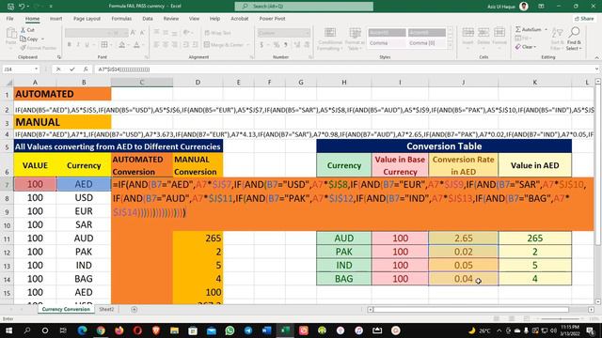Open the Windows Start menu
602x338 pixels.
pos(8,330)
